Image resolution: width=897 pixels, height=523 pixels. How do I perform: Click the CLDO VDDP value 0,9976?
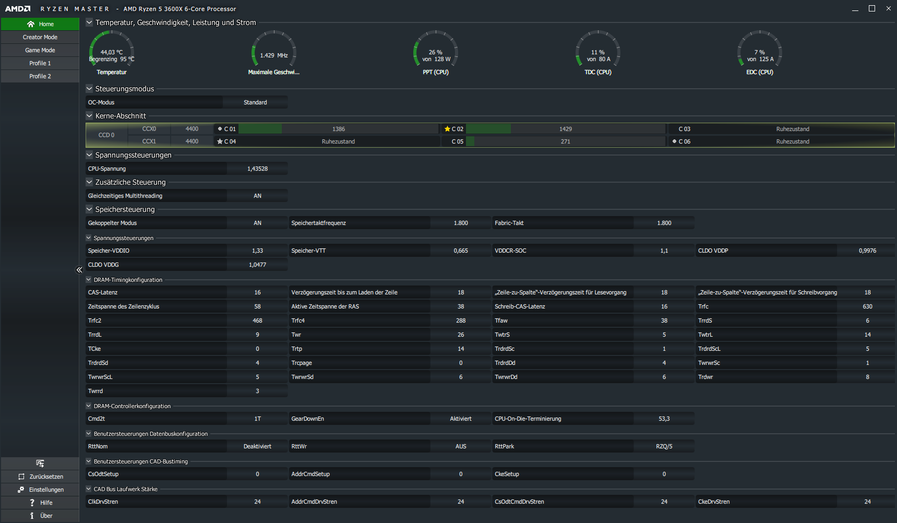point(867,251)
